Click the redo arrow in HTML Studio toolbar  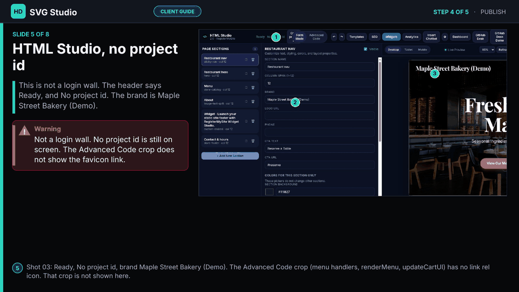point(342,37)
